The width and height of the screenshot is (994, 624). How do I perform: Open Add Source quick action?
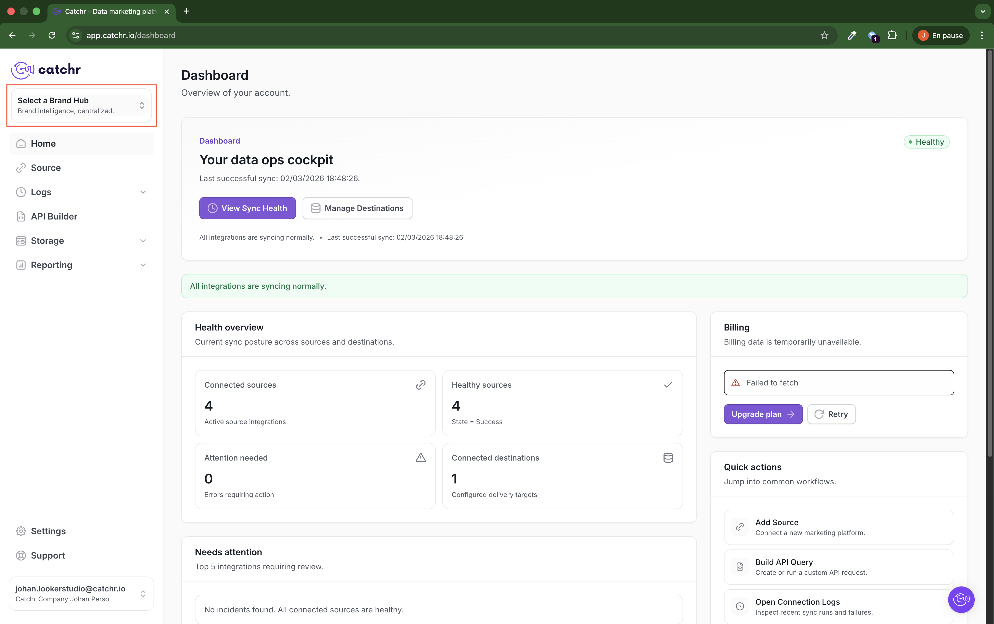coord(839,527)
